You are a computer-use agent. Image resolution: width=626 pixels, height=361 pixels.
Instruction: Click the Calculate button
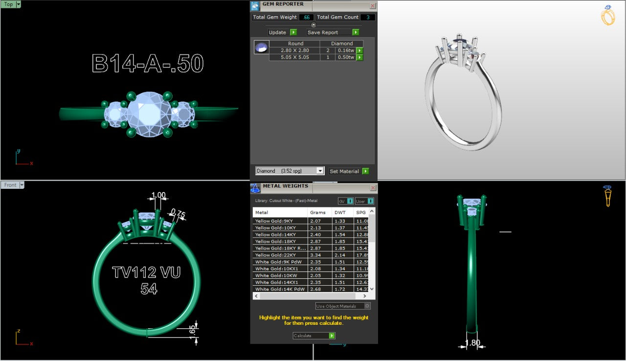(314, 336)
